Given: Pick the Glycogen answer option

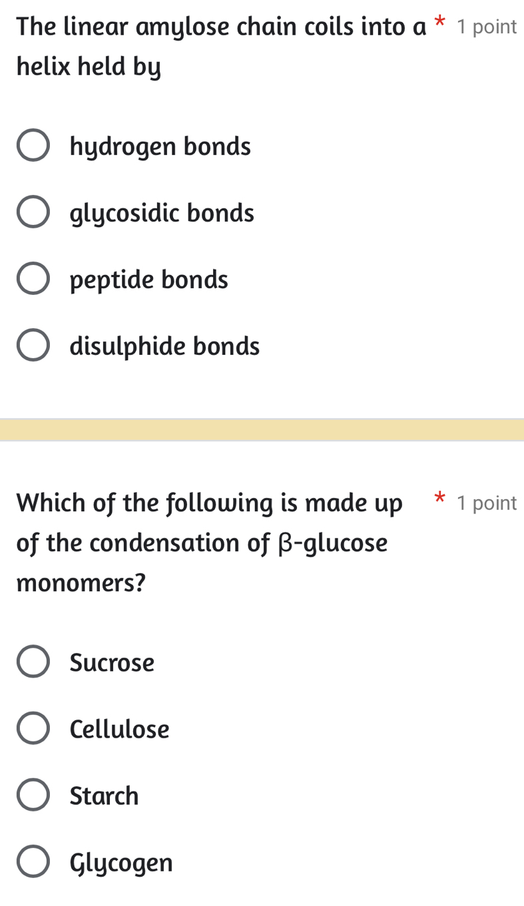Looking at the screenshot, I should [34, 860].
